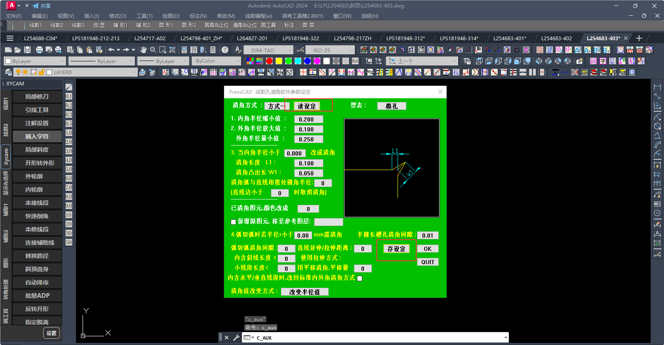
Task: Click the 清角长度 L1 field
Action: (308, 163)
